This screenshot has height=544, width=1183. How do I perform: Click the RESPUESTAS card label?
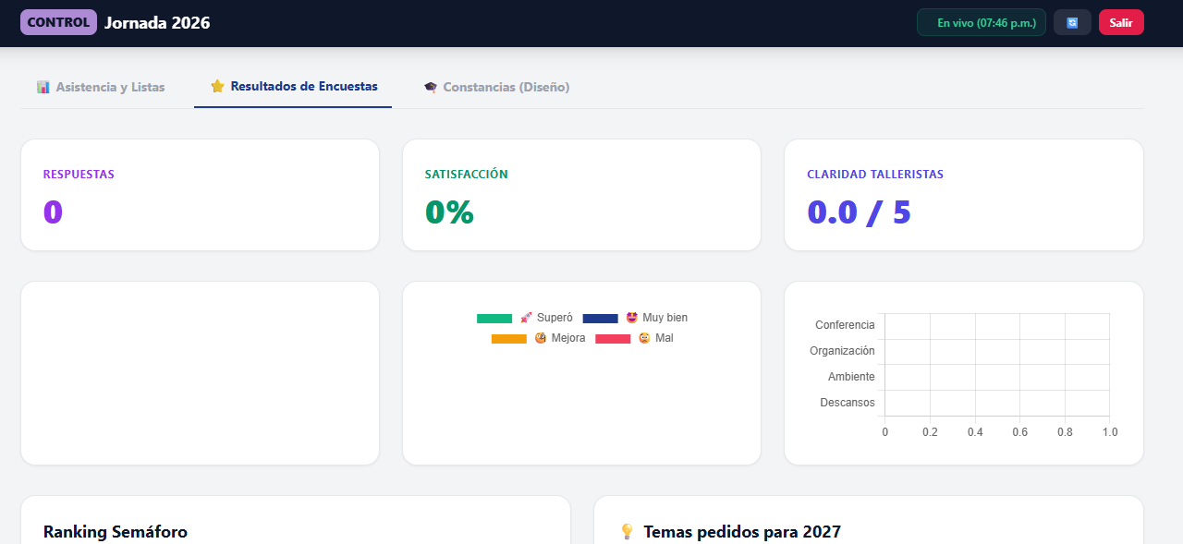79,174
